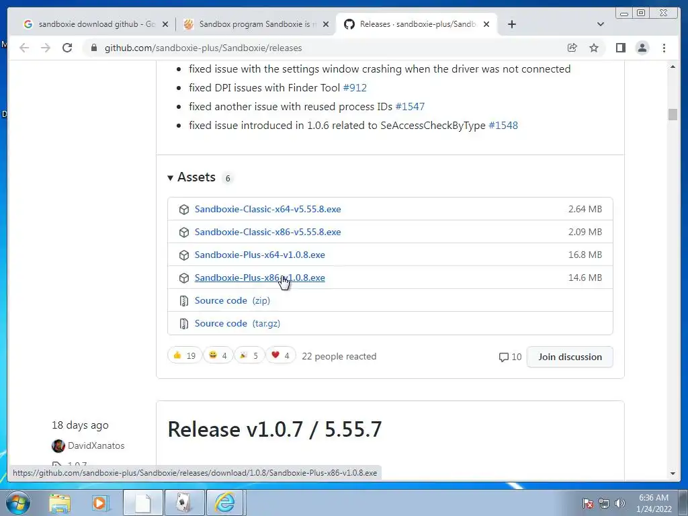Open issue link #1547
This screenshot has width=688, height=516.
point(410,107)
